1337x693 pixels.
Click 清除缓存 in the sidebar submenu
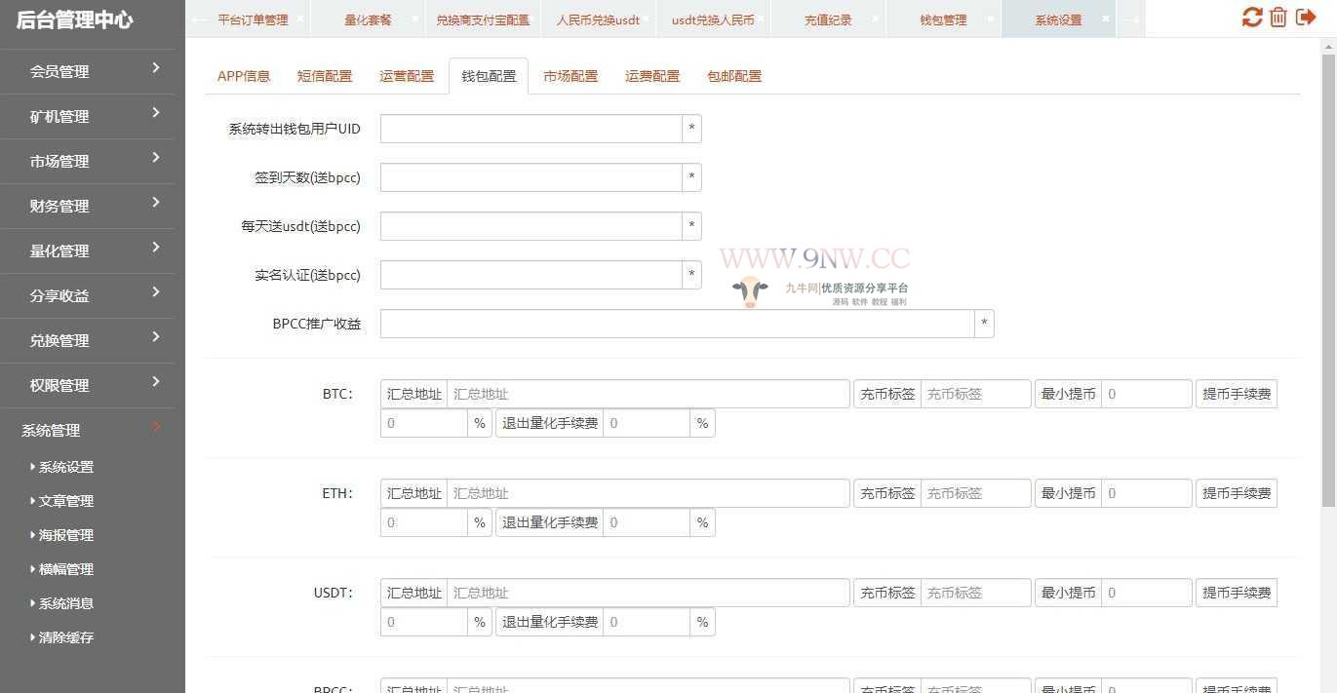point(66,637)
